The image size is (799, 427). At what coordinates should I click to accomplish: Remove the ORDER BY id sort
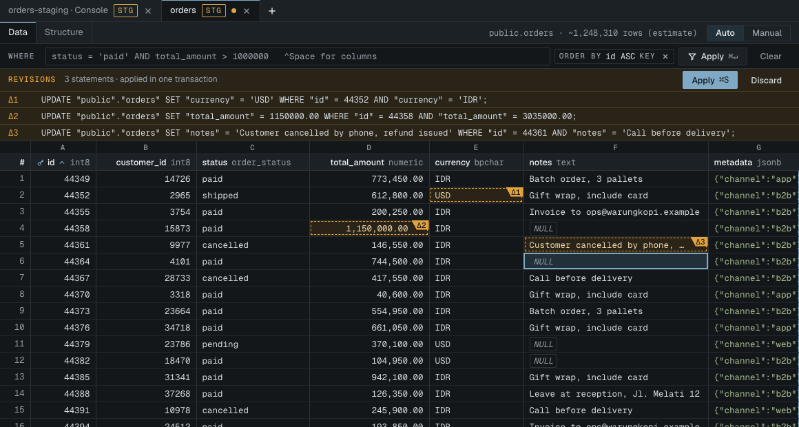(x=665, y=56)
